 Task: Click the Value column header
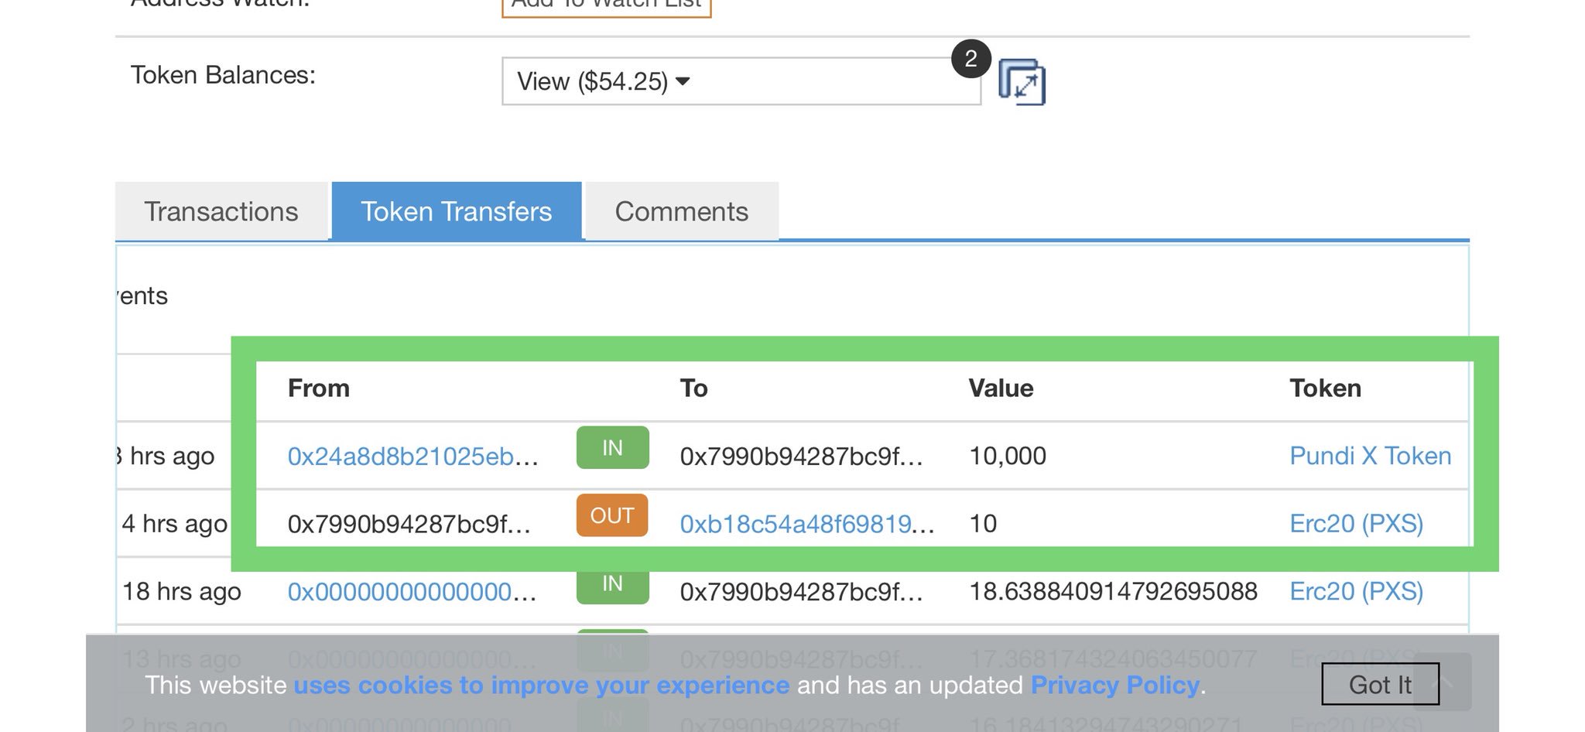click(x=1001, y=388)
